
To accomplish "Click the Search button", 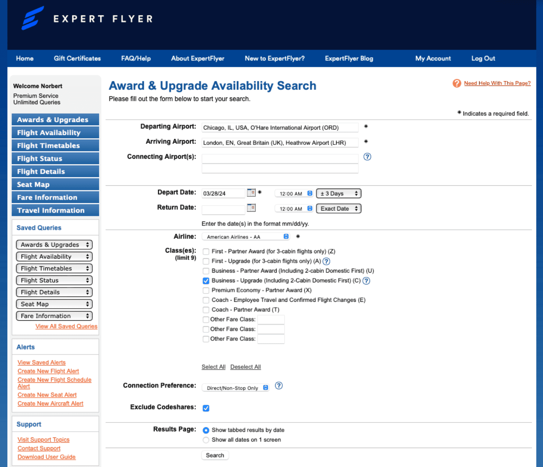I will point(215,455).
